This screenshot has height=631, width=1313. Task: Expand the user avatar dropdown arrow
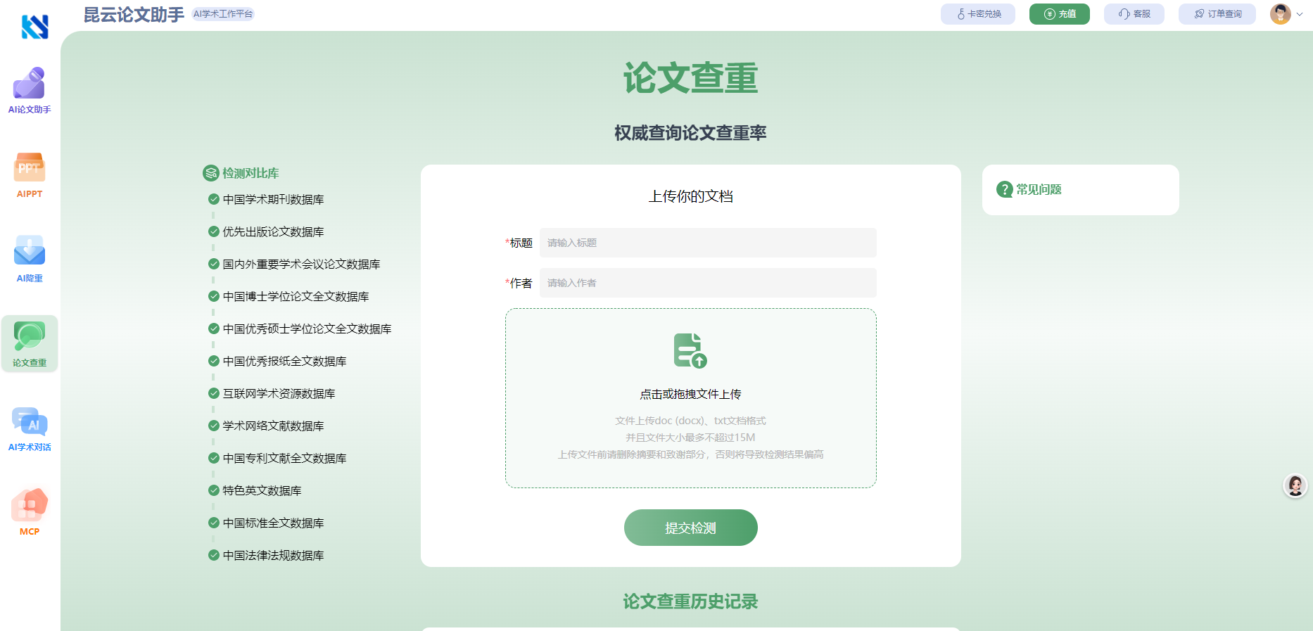click(x=1300, y=14)
